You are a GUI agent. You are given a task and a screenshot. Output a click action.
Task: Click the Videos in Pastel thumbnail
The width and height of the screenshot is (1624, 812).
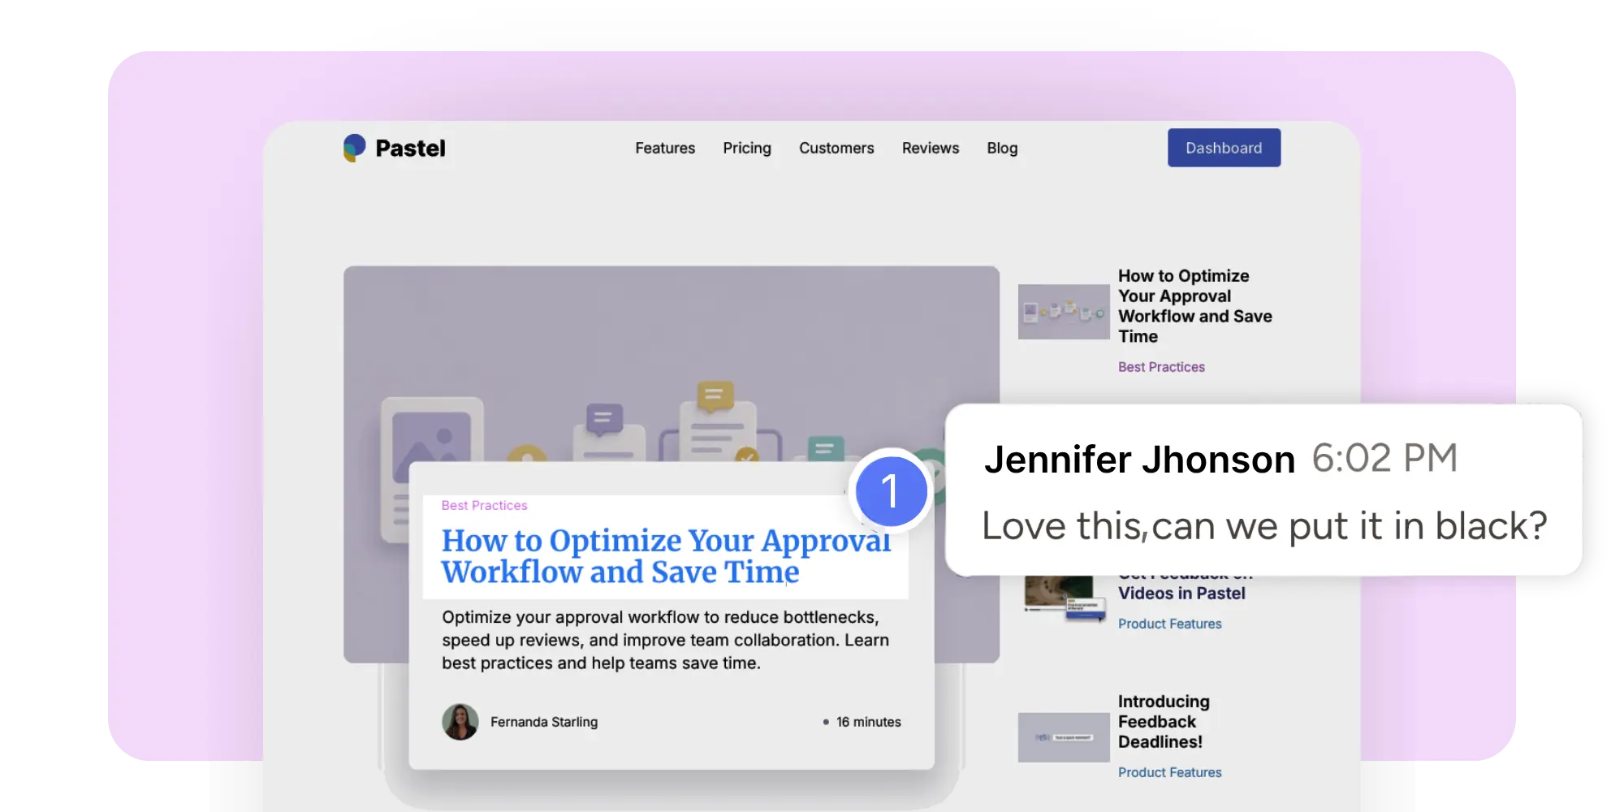1065,599
